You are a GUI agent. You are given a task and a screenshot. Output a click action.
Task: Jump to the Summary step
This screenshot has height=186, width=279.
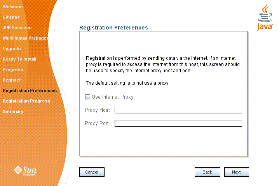[13, 111]
